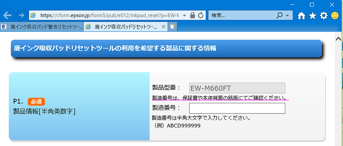Click the page scrollbar up arrow
343x146 pixels.
pos(338,39)
